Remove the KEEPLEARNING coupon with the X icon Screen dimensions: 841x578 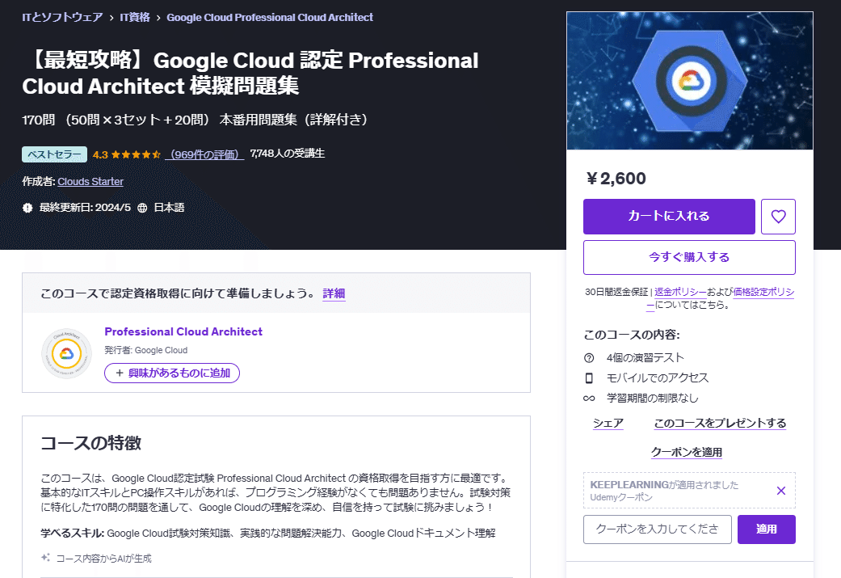click(x=781, y=491)
